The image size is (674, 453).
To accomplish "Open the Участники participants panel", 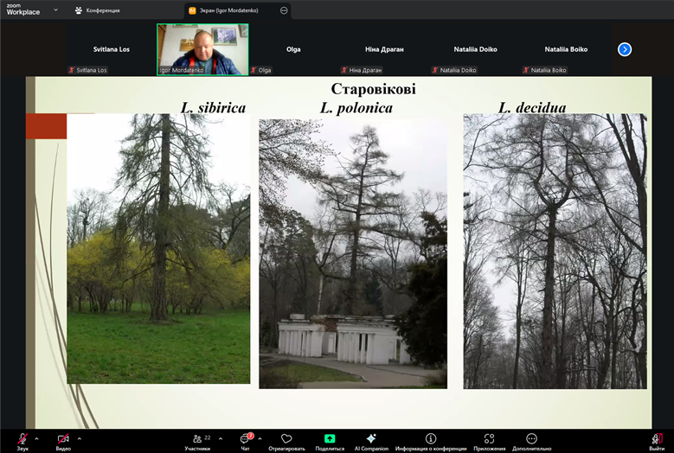I will point(197,439).
